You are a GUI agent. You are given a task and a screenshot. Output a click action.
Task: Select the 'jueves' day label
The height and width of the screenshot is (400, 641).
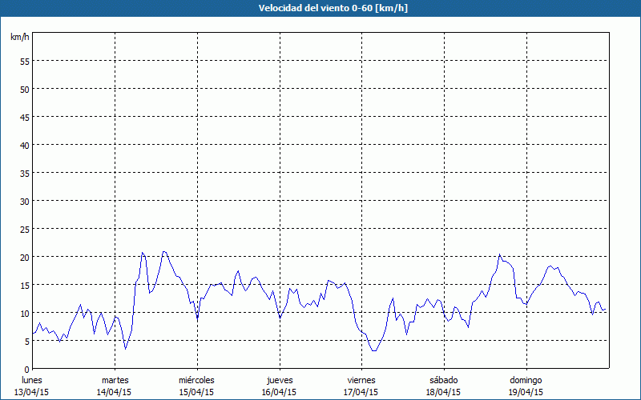(x=280, y=380)
